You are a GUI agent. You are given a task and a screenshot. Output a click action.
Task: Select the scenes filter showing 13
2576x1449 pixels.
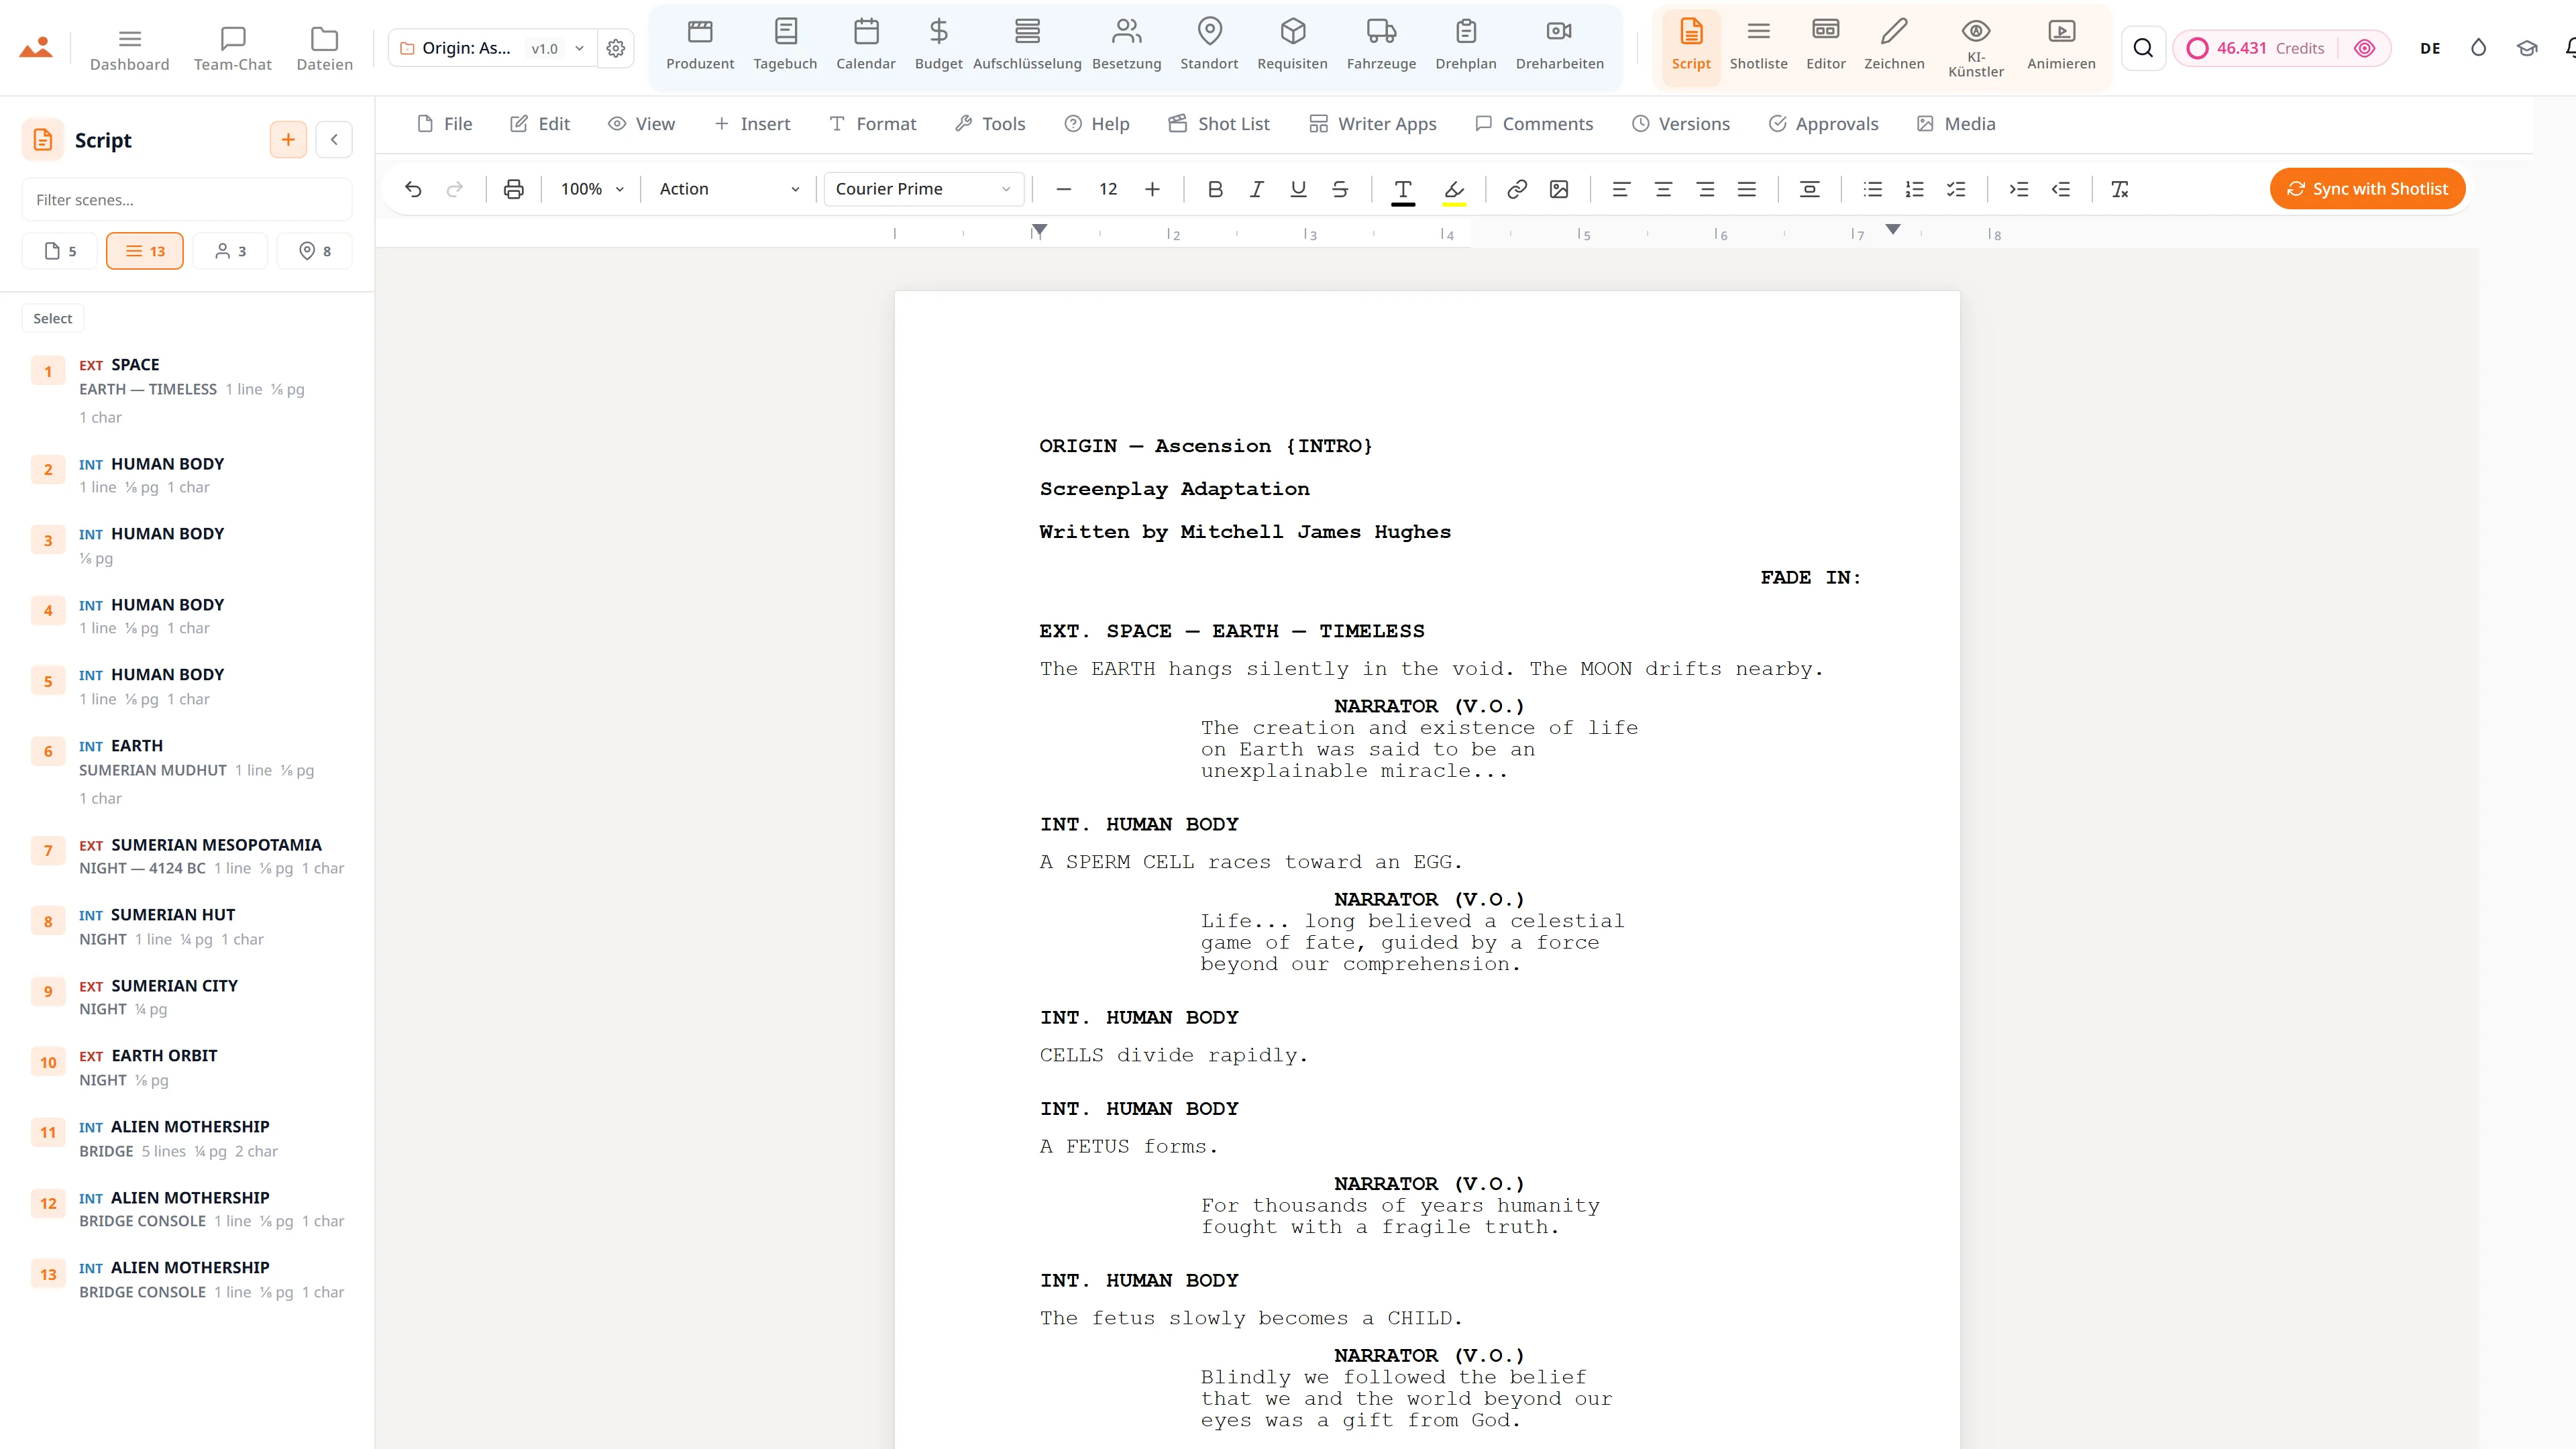[x=145, y=251]
